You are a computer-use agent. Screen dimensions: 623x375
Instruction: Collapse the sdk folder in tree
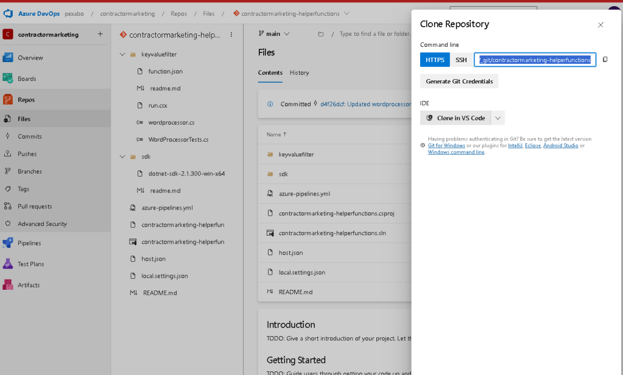point(122,156)
